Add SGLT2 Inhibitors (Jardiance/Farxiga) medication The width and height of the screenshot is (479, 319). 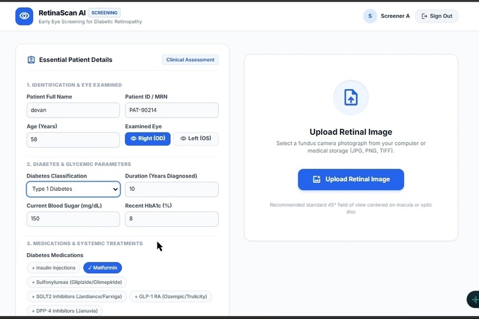pos(77,296)
